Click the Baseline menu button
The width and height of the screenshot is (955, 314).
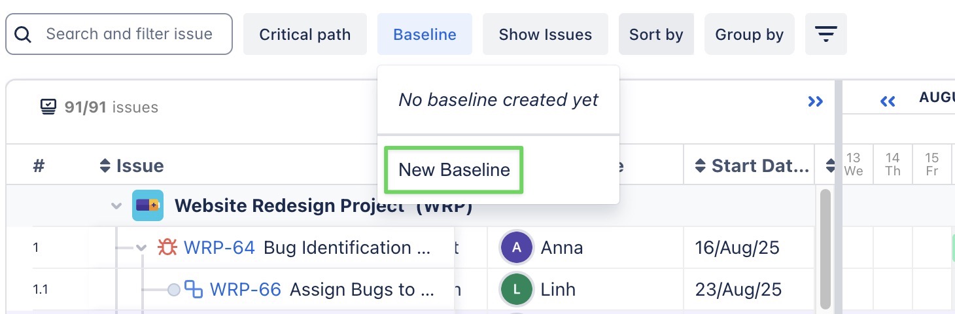click(425, 34)
